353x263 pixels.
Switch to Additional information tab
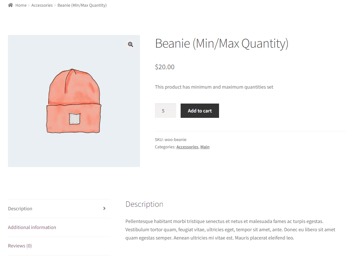click(x=32, y=227)
